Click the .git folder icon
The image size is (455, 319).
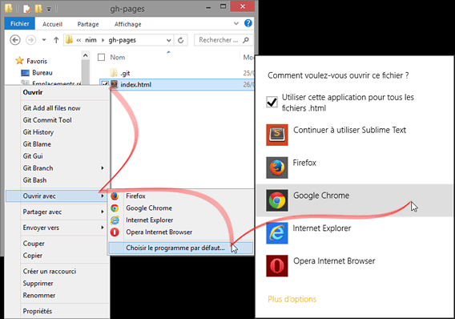pos(114,73)
